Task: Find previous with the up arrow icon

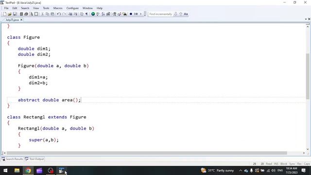Action: point(181,14)
